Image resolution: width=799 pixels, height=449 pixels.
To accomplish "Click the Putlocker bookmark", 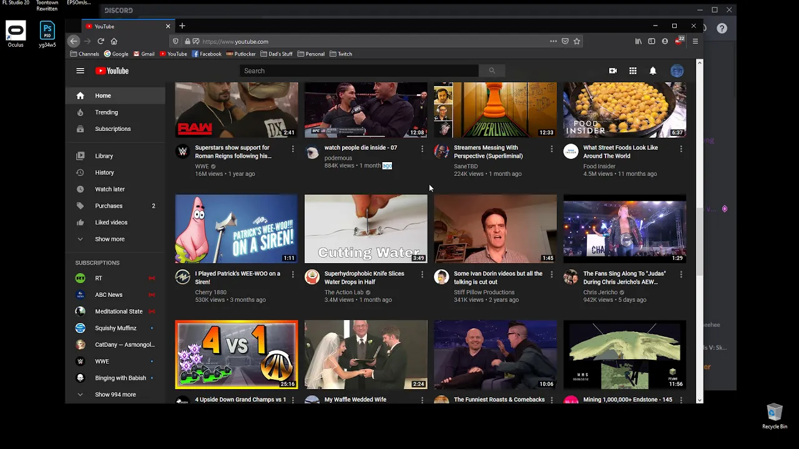I will pos(241,54).
